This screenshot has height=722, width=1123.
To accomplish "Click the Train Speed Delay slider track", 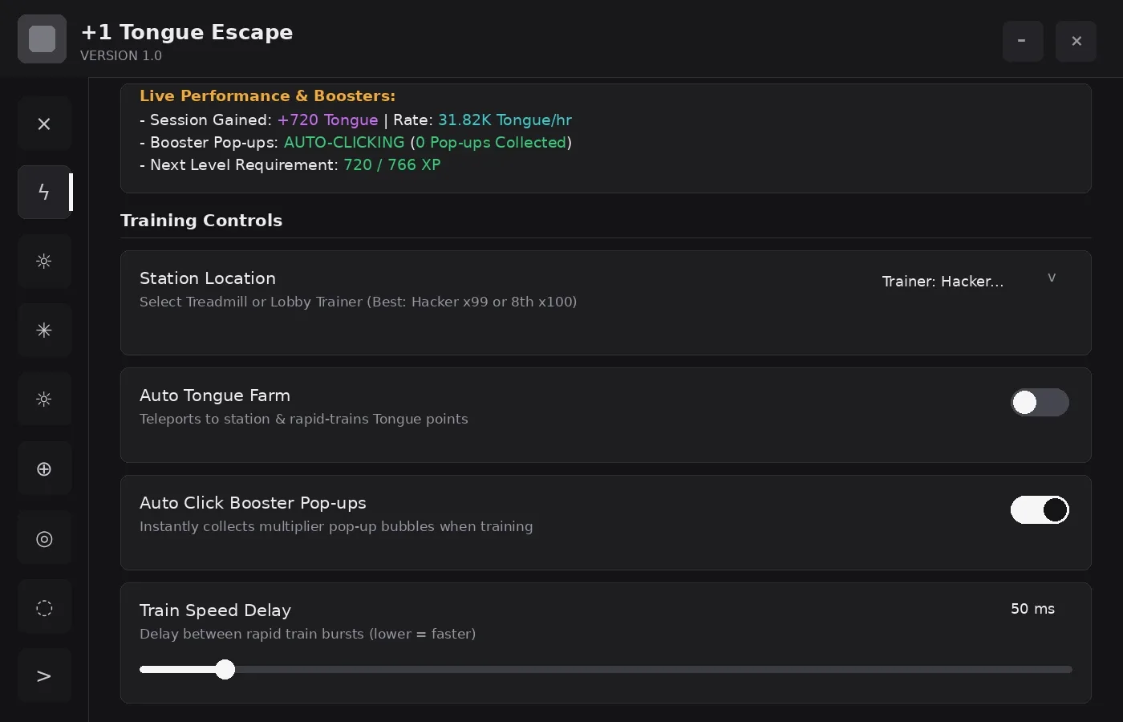I will pyautogui.click(x=606, y=670).
